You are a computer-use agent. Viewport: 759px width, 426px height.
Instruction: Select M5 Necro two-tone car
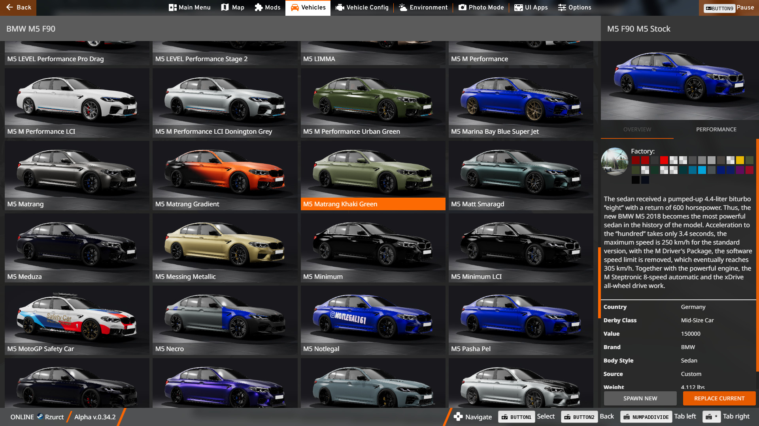coord(225,320)
